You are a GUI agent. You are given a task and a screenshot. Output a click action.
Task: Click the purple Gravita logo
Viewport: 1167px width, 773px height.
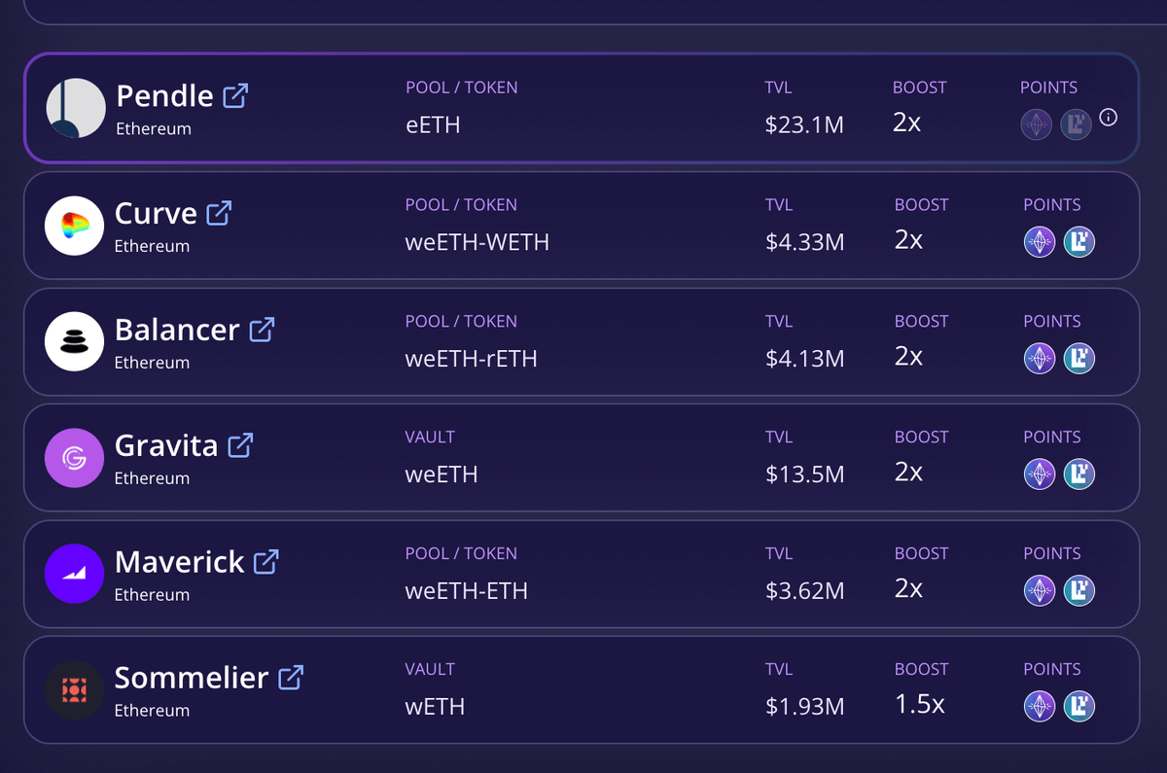coord(74,458)
